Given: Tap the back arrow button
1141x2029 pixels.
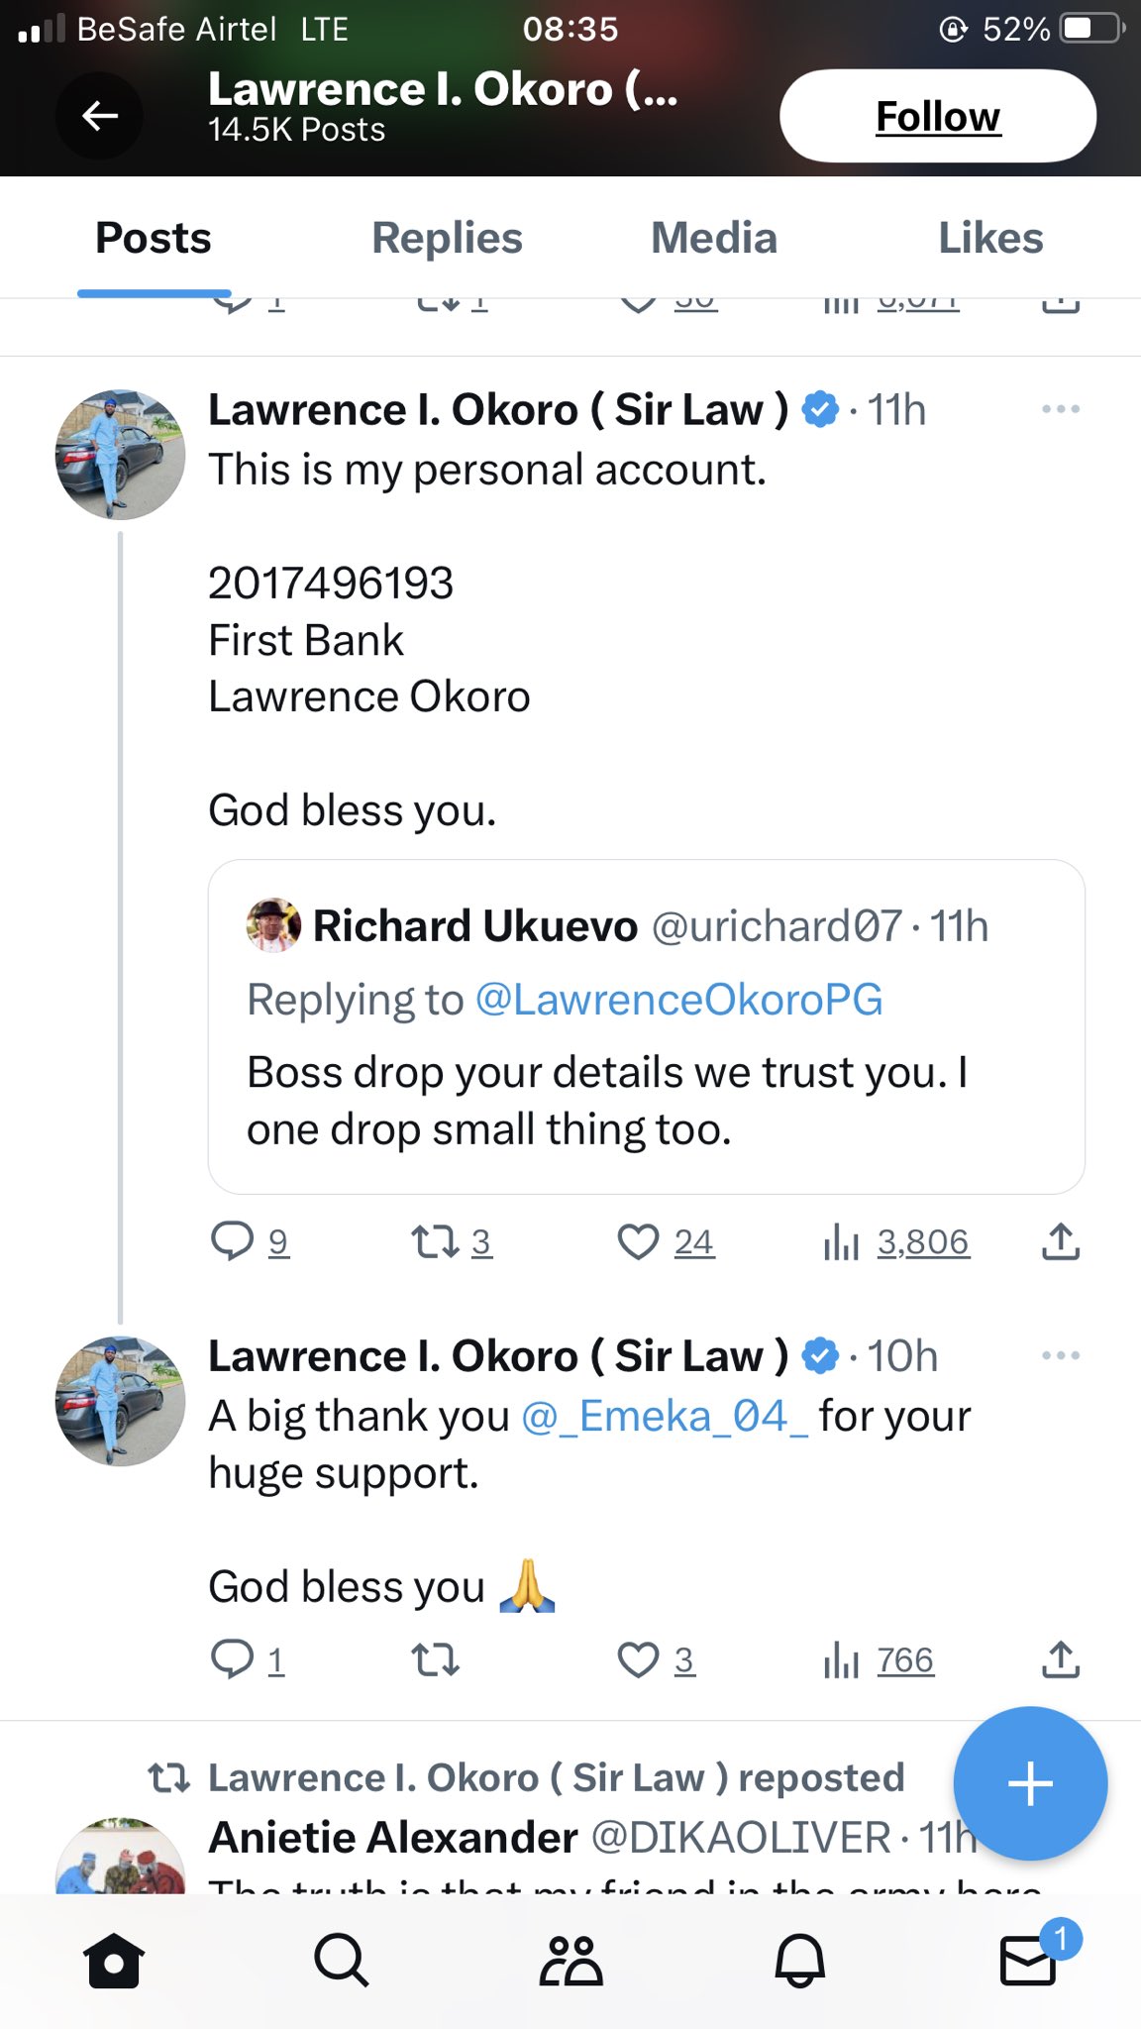Looking at the screenshot, I should tap(99, 116).
